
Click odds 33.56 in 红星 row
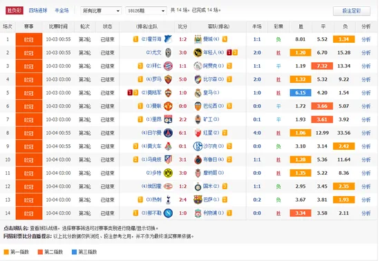pyautogui.click(x=343, y=133)
